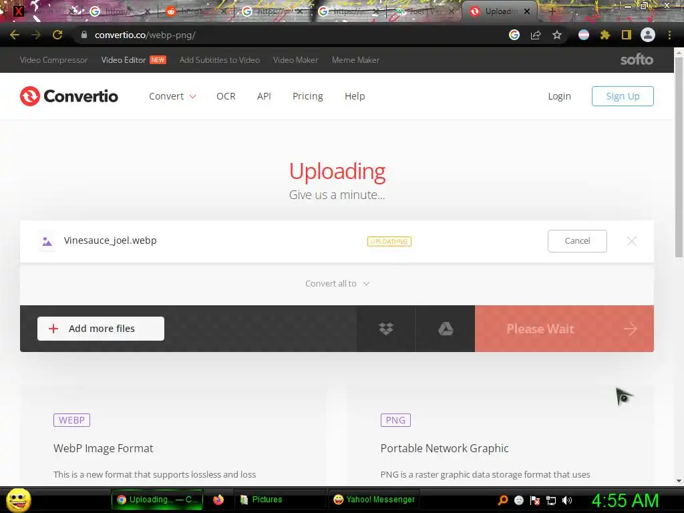Import from Dropbox icon

pyautogui.click(x=386, y=329)
